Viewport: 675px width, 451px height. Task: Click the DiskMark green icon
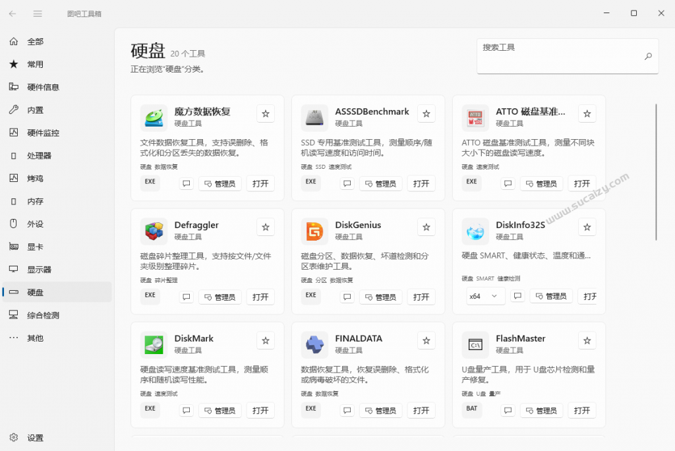click(154, 345)
